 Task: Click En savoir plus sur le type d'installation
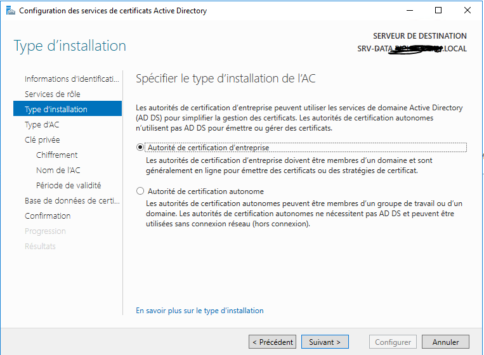pos(200,311)
